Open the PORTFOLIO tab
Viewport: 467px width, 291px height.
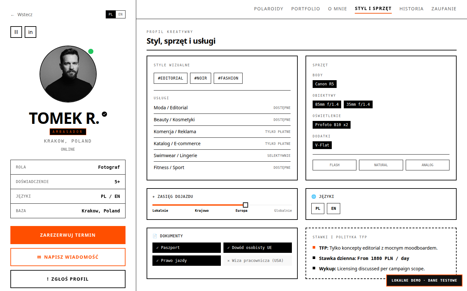tap(305, 9)
